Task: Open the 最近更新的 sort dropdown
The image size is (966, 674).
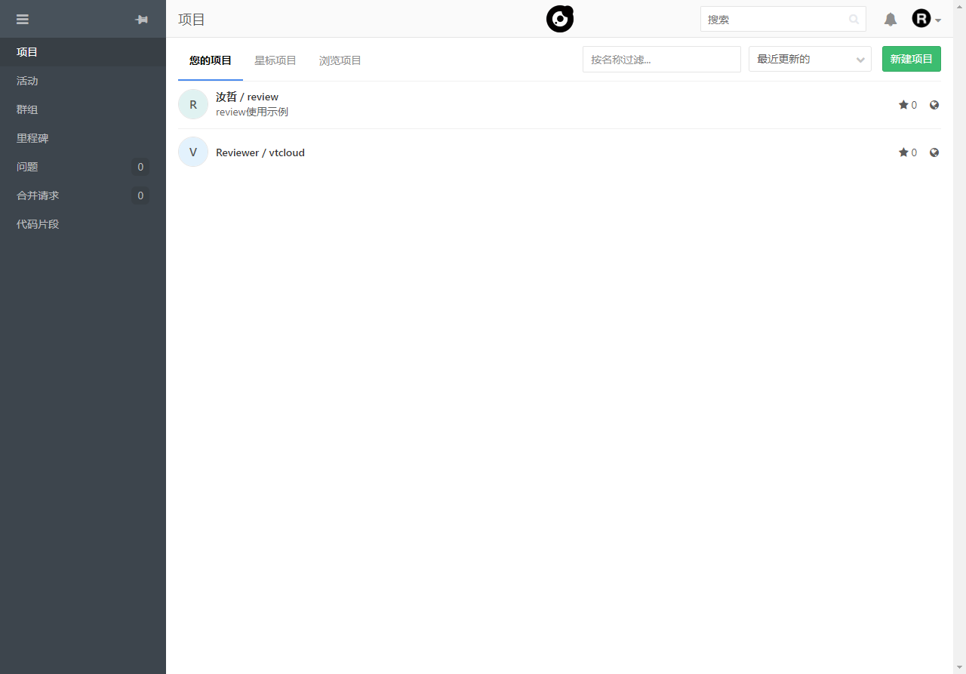Action: pos(810,59)
